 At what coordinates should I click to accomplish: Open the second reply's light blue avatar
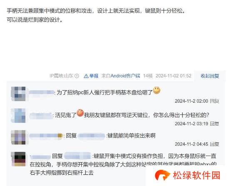[18, 116]
